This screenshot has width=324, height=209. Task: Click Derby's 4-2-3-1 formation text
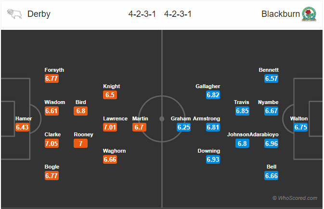coord(142,14)
